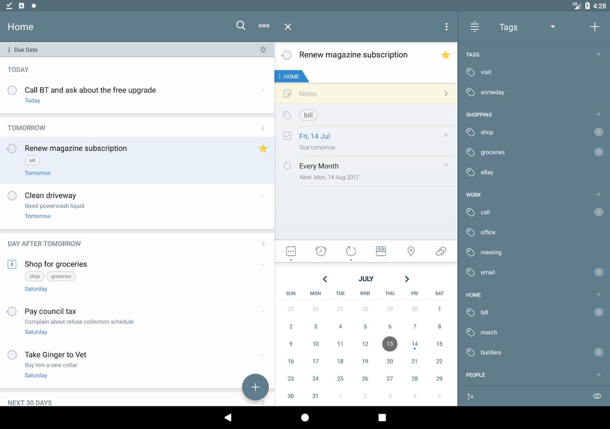Check off 'Call BT and ask' task
Viewport: 610px width, 429px height.
(x=12, y=91)
